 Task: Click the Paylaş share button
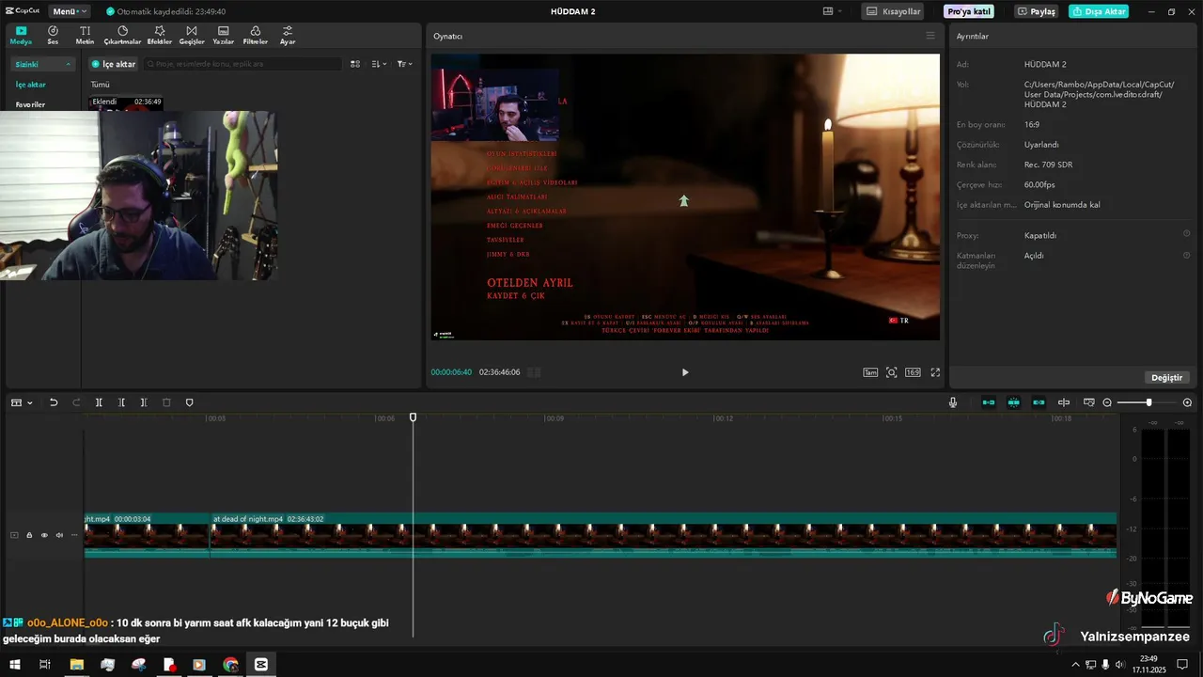click(x=1037, y=11)
